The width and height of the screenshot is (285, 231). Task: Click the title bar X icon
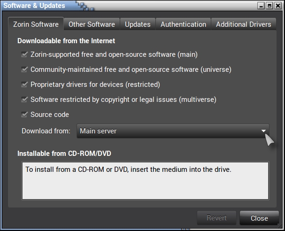click(277, 6)
